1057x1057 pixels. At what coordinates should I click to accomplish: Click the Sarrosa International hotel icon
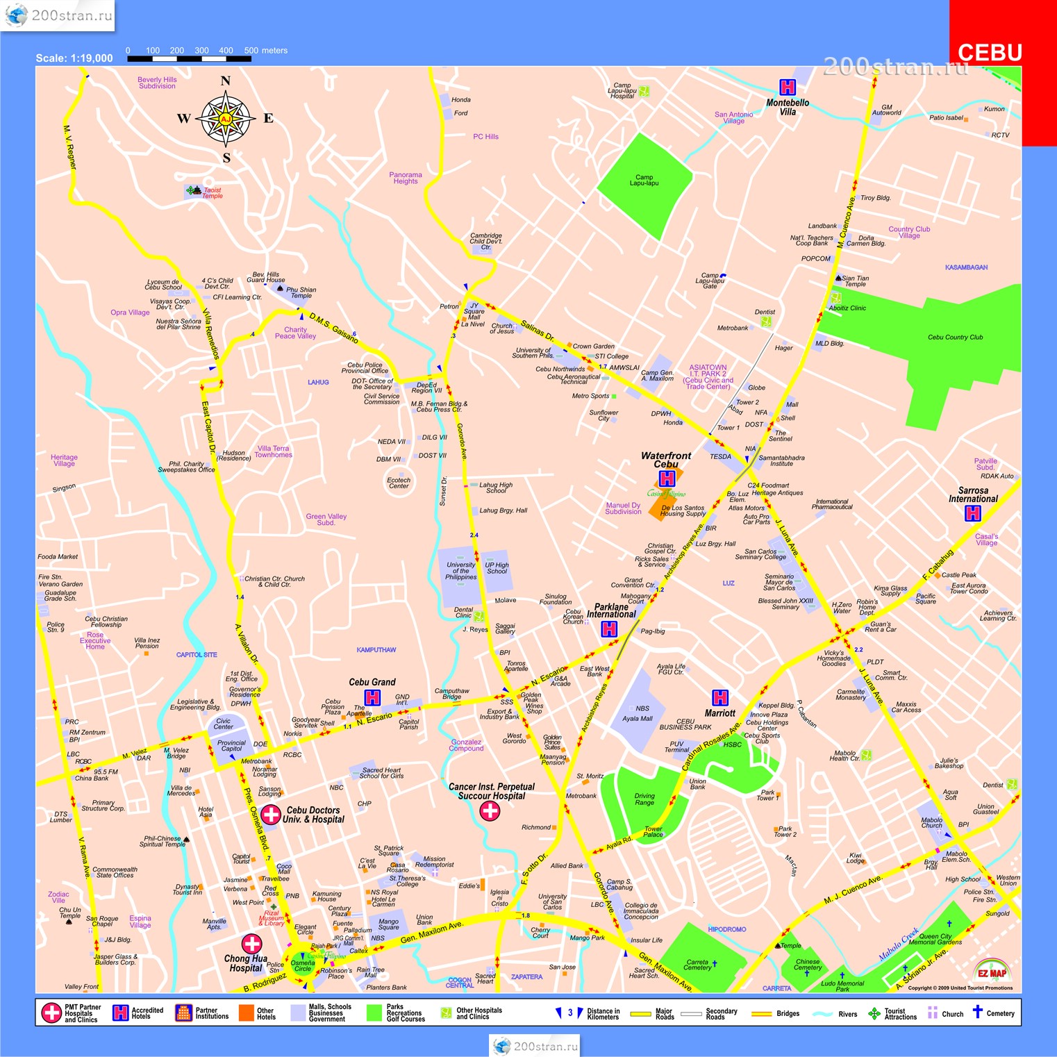point(972,513)
